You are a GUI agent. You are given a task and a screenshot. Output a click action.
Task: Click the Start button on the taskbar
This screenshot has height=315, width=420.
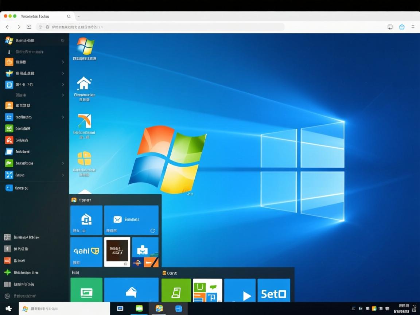click(x=8, y=308)
